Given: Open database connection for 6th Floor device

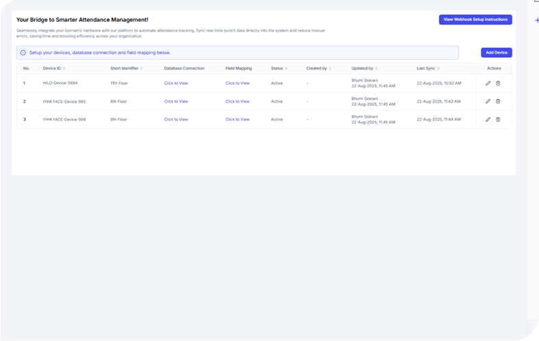Looking at the screenshot, I should [175, 101].
